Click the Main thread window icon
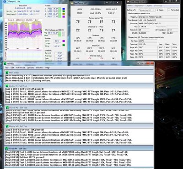Screen dimensions: 183x169 click(x=7, y=72)
